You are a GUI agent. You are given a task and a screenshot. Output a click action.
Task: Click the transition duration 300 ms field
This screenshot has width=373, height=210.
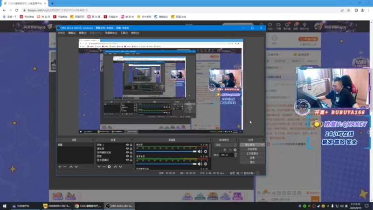tap(227, 155)
